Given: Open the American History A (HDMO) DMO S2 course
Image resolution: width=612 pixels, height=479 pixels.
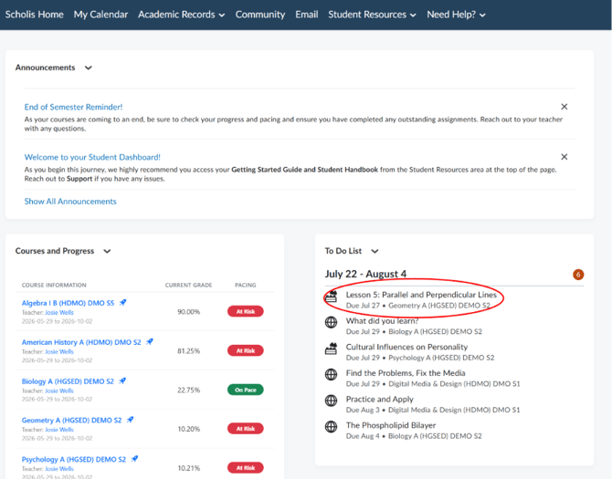Looking at the screenshot, I should pos(81,342).
